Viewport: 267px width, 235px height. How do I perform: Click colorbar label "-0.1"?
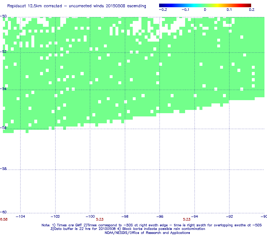185,10
